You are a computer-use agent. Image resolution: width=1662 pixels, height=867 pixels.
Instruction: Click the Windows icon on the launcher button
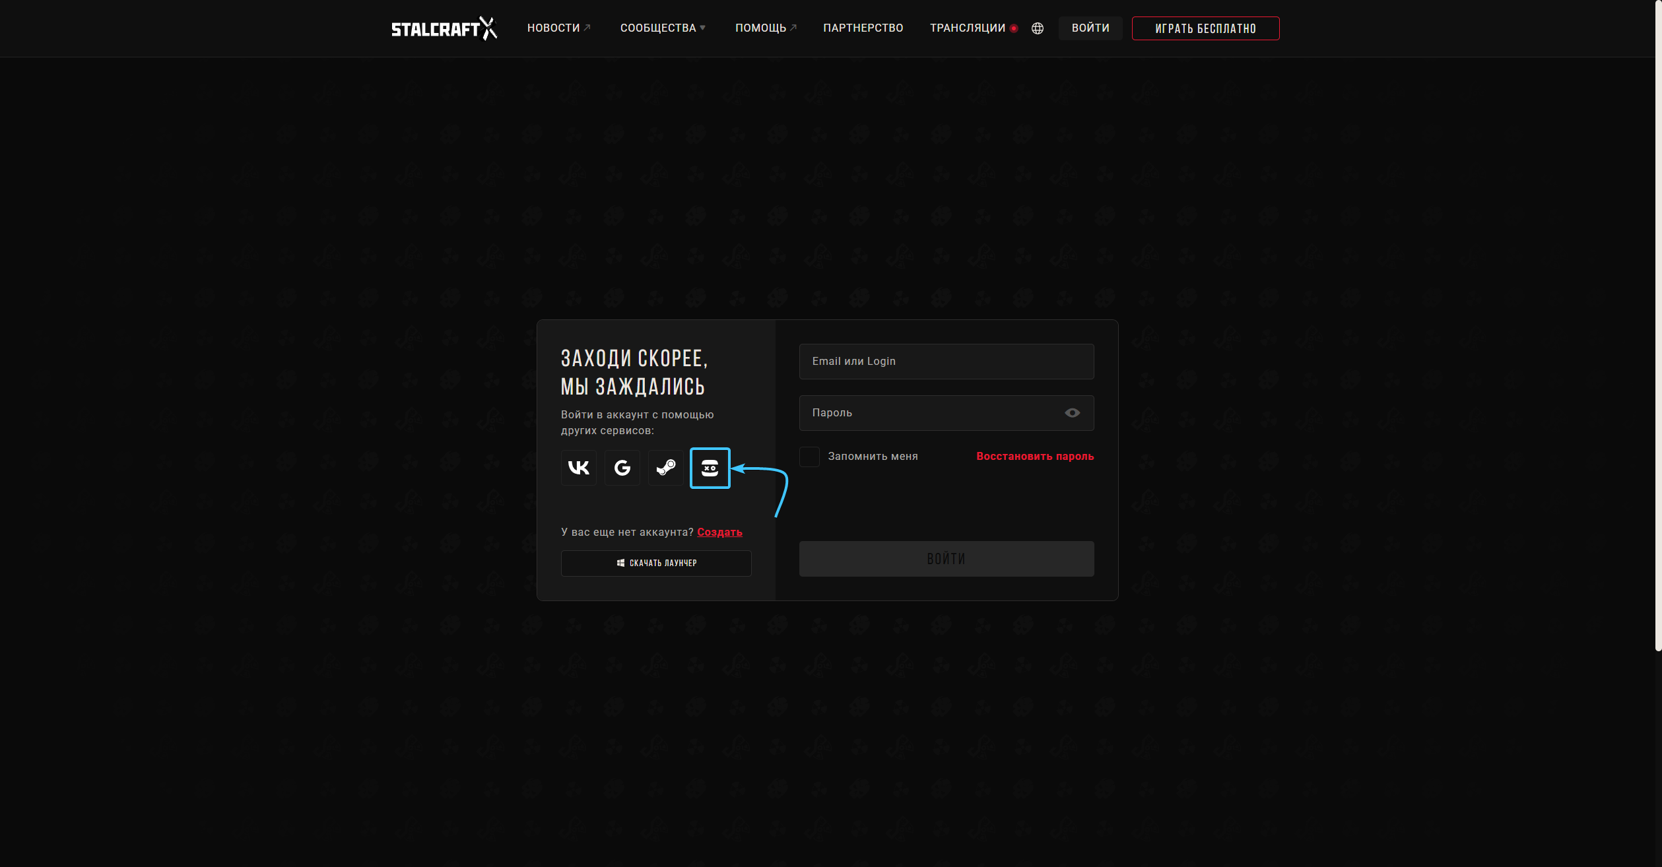(x=620, y=563)
